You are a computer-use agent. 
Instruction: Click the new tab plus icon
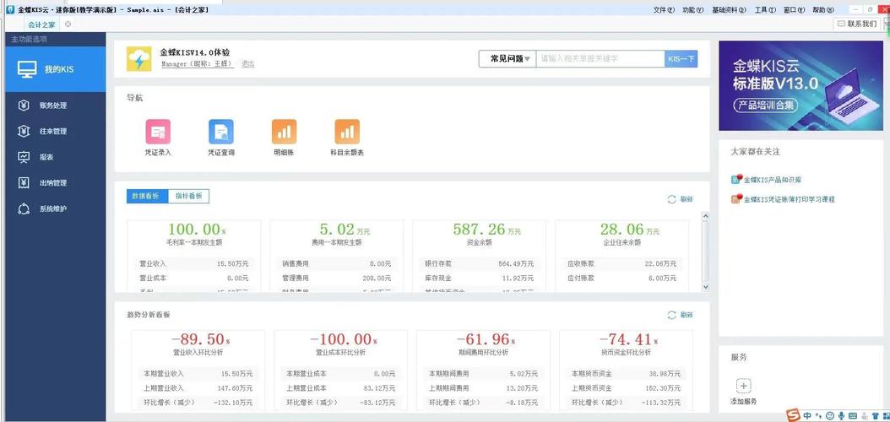[68, 24]
